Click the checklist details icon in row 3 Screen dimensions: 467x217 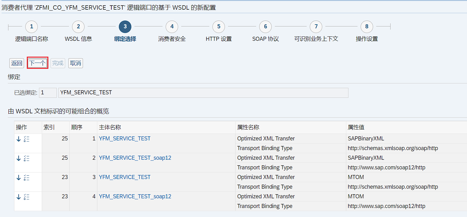click(x=27, y=177)
